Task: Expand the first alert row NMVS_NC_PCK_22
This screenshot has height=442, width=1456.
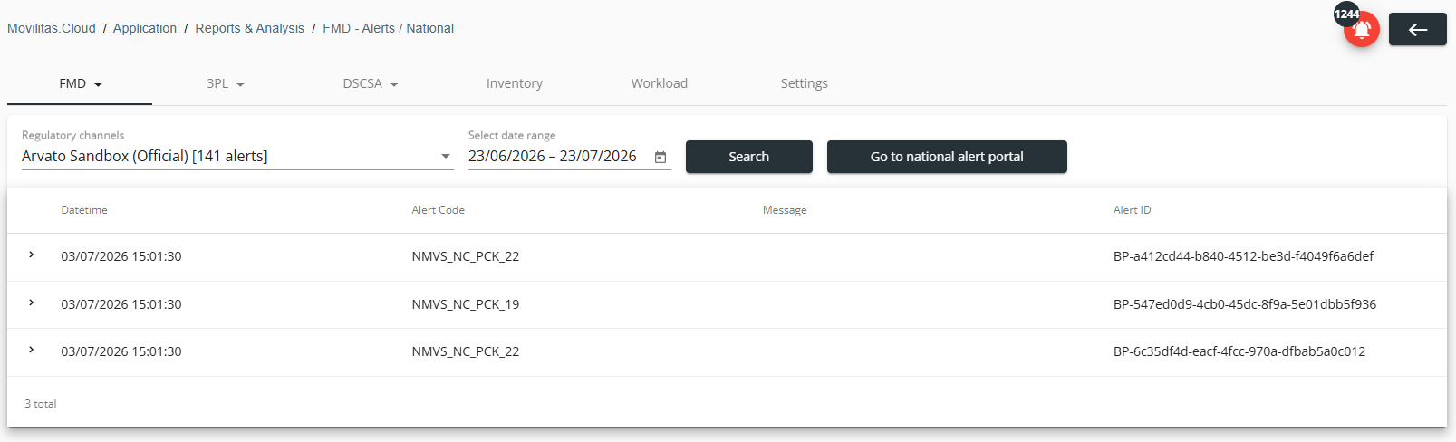Action: tap(32, 255)
